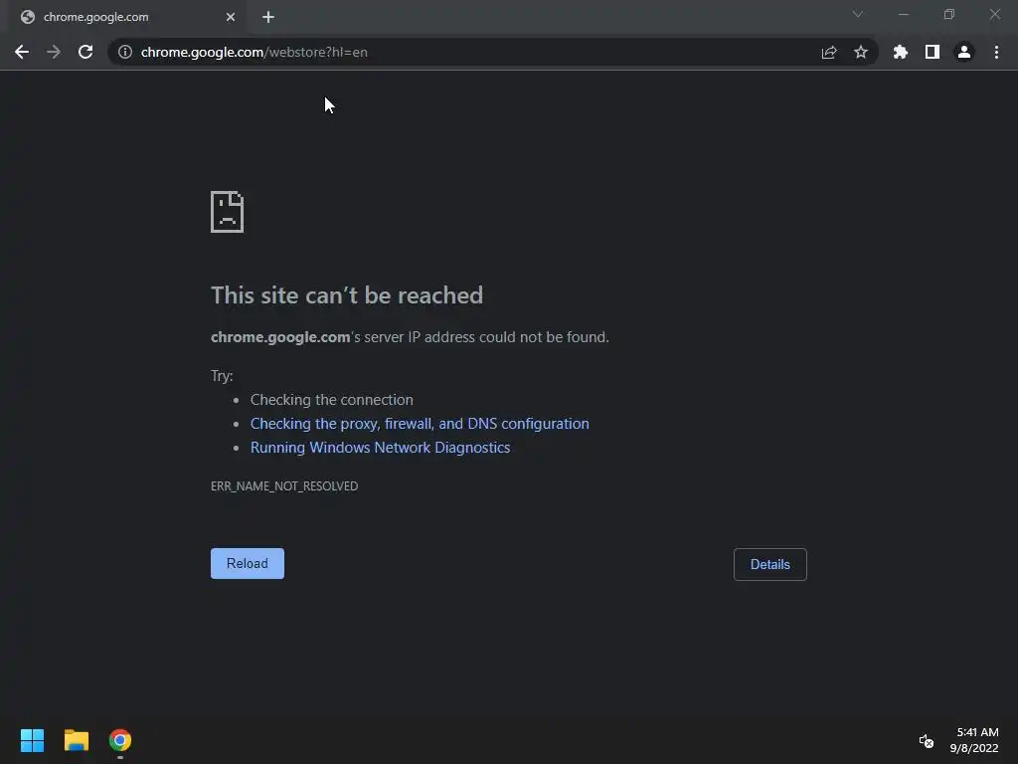Expand the tab search chevron
Viewport: 1018px width, 764px height.
coord(858,14)
